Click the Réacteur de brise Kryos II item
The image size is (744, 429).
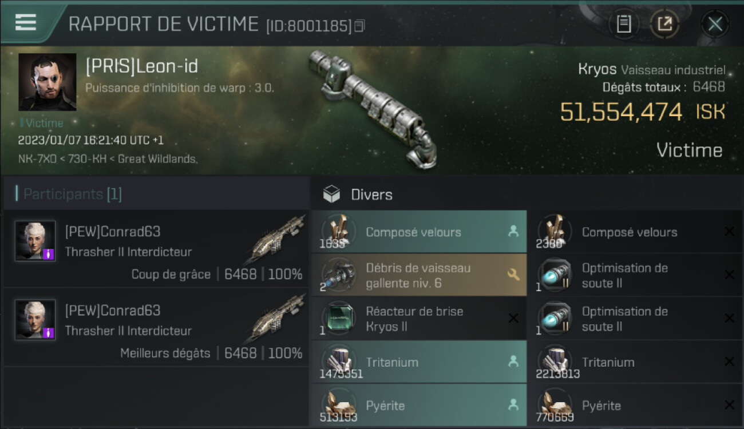[x=419, y=319]
